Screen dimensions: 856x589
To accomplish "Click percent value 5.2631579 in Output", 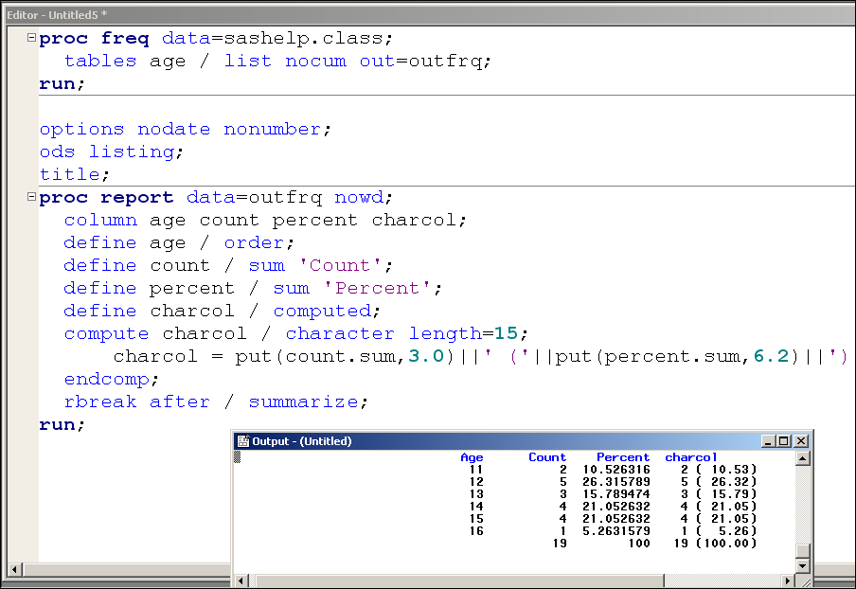I will pos(616,531).
